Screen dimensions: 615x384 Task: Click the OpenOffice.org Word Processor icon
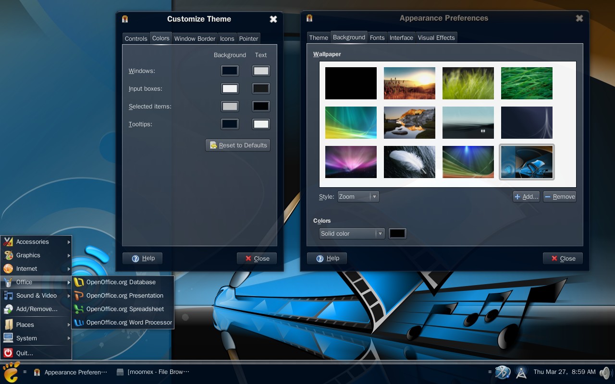79,323
